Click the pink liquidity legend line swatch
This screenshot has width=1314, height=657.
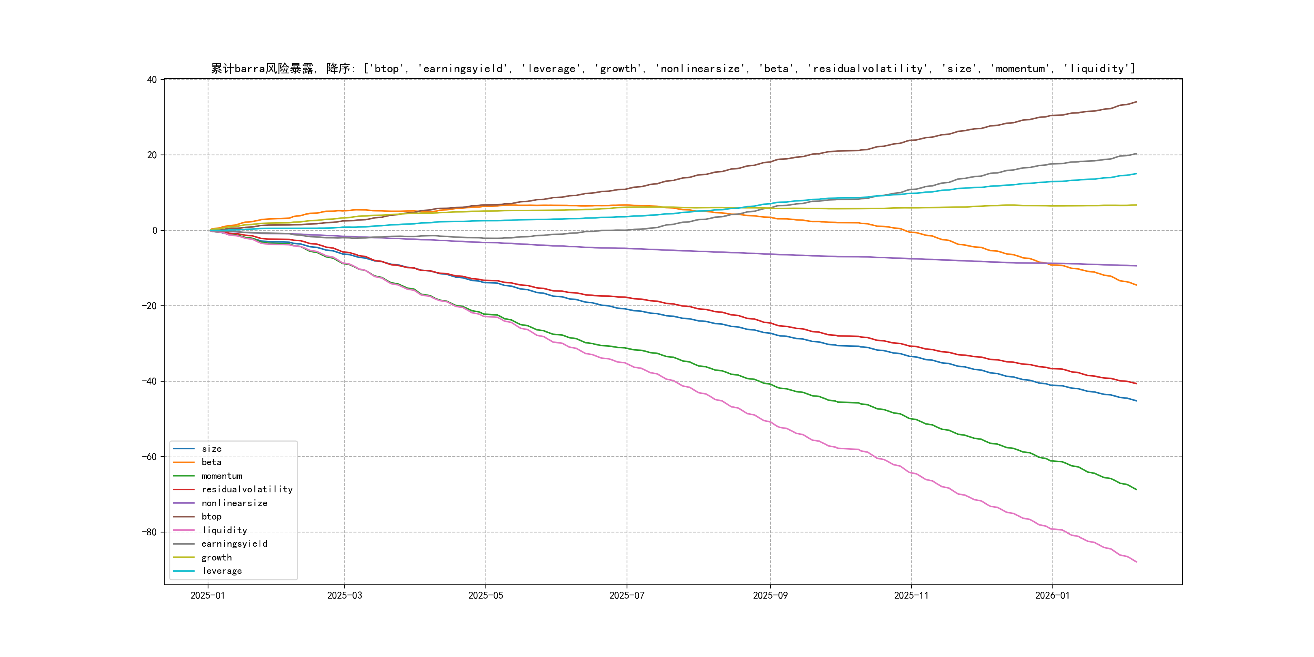tap(184, 530)
